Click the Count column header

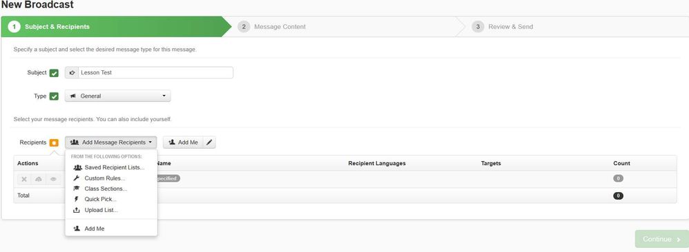pyautogui.click(x=622, y=163)
